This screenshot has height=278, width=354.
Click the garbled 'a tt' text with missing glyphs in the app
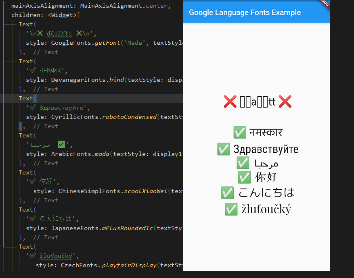(258, 102)
